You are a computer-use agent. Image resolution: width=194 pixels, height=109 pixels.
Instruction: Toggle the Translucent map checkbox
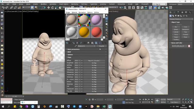(x=82, y=89)
